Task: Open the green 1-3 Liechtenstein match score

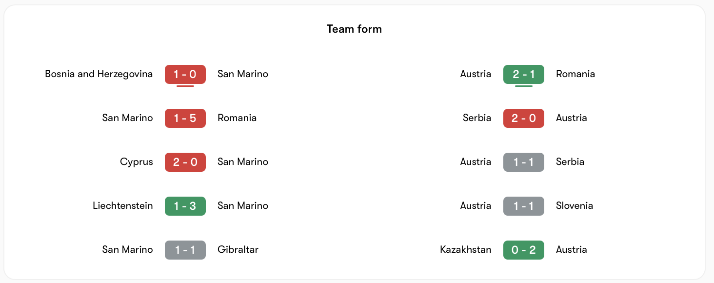Action: [185, 206]
